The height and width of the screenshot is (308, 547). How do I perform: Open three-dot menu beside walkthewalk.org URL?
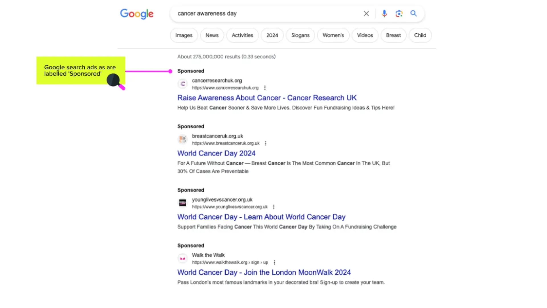(x=274, y=262)
